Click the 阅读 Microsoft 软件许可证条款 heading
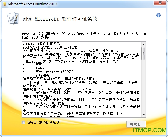 [x=60, y=19]
